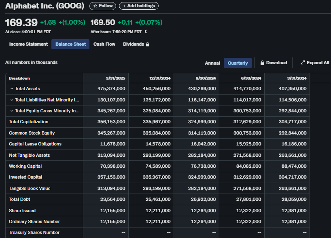Click Total Assets value 414,770,000
This screenshot has width=331, height=238.
point(247,89)
